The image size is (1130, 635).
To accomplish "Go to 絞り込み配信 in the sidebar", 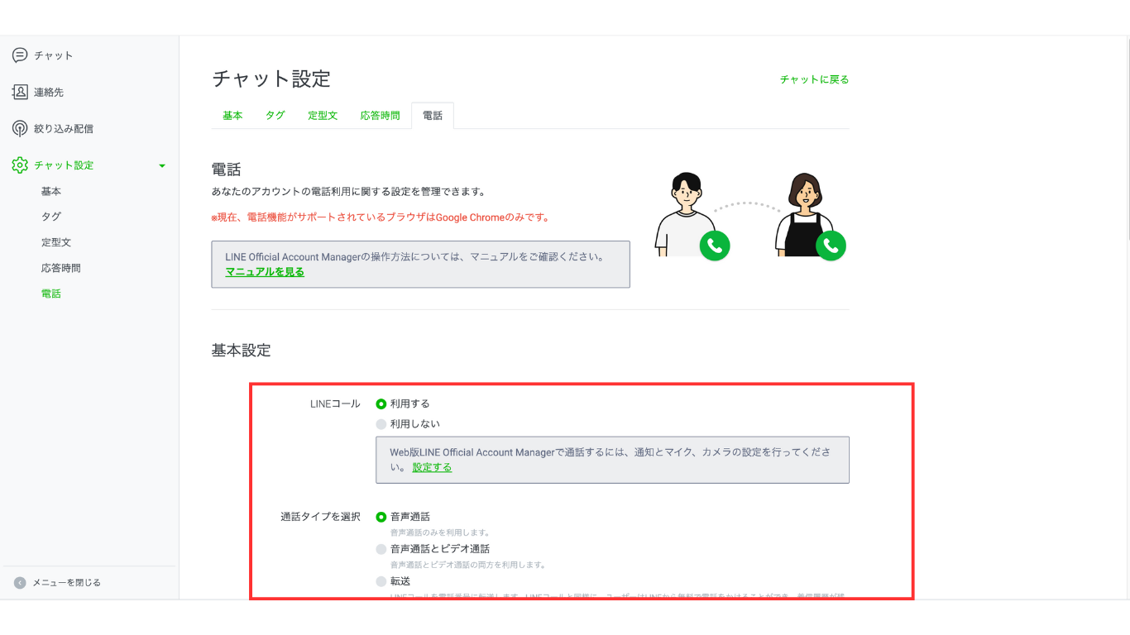I will 64,128.
